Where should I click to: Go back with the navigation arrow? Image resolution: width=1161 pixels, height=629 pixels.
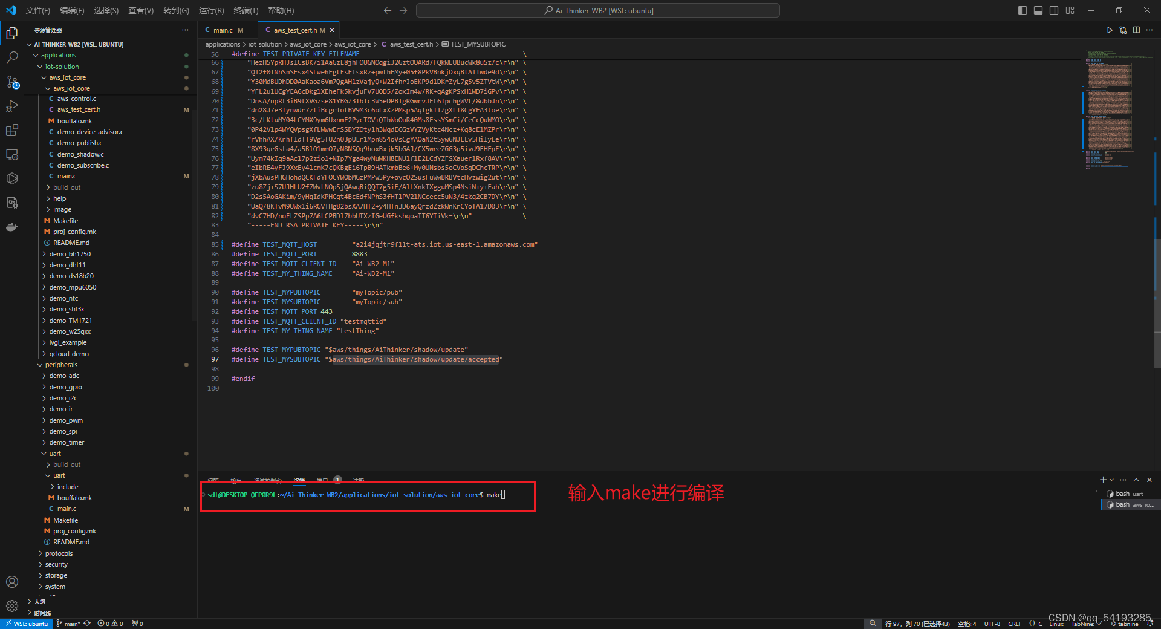pos(388,10)
